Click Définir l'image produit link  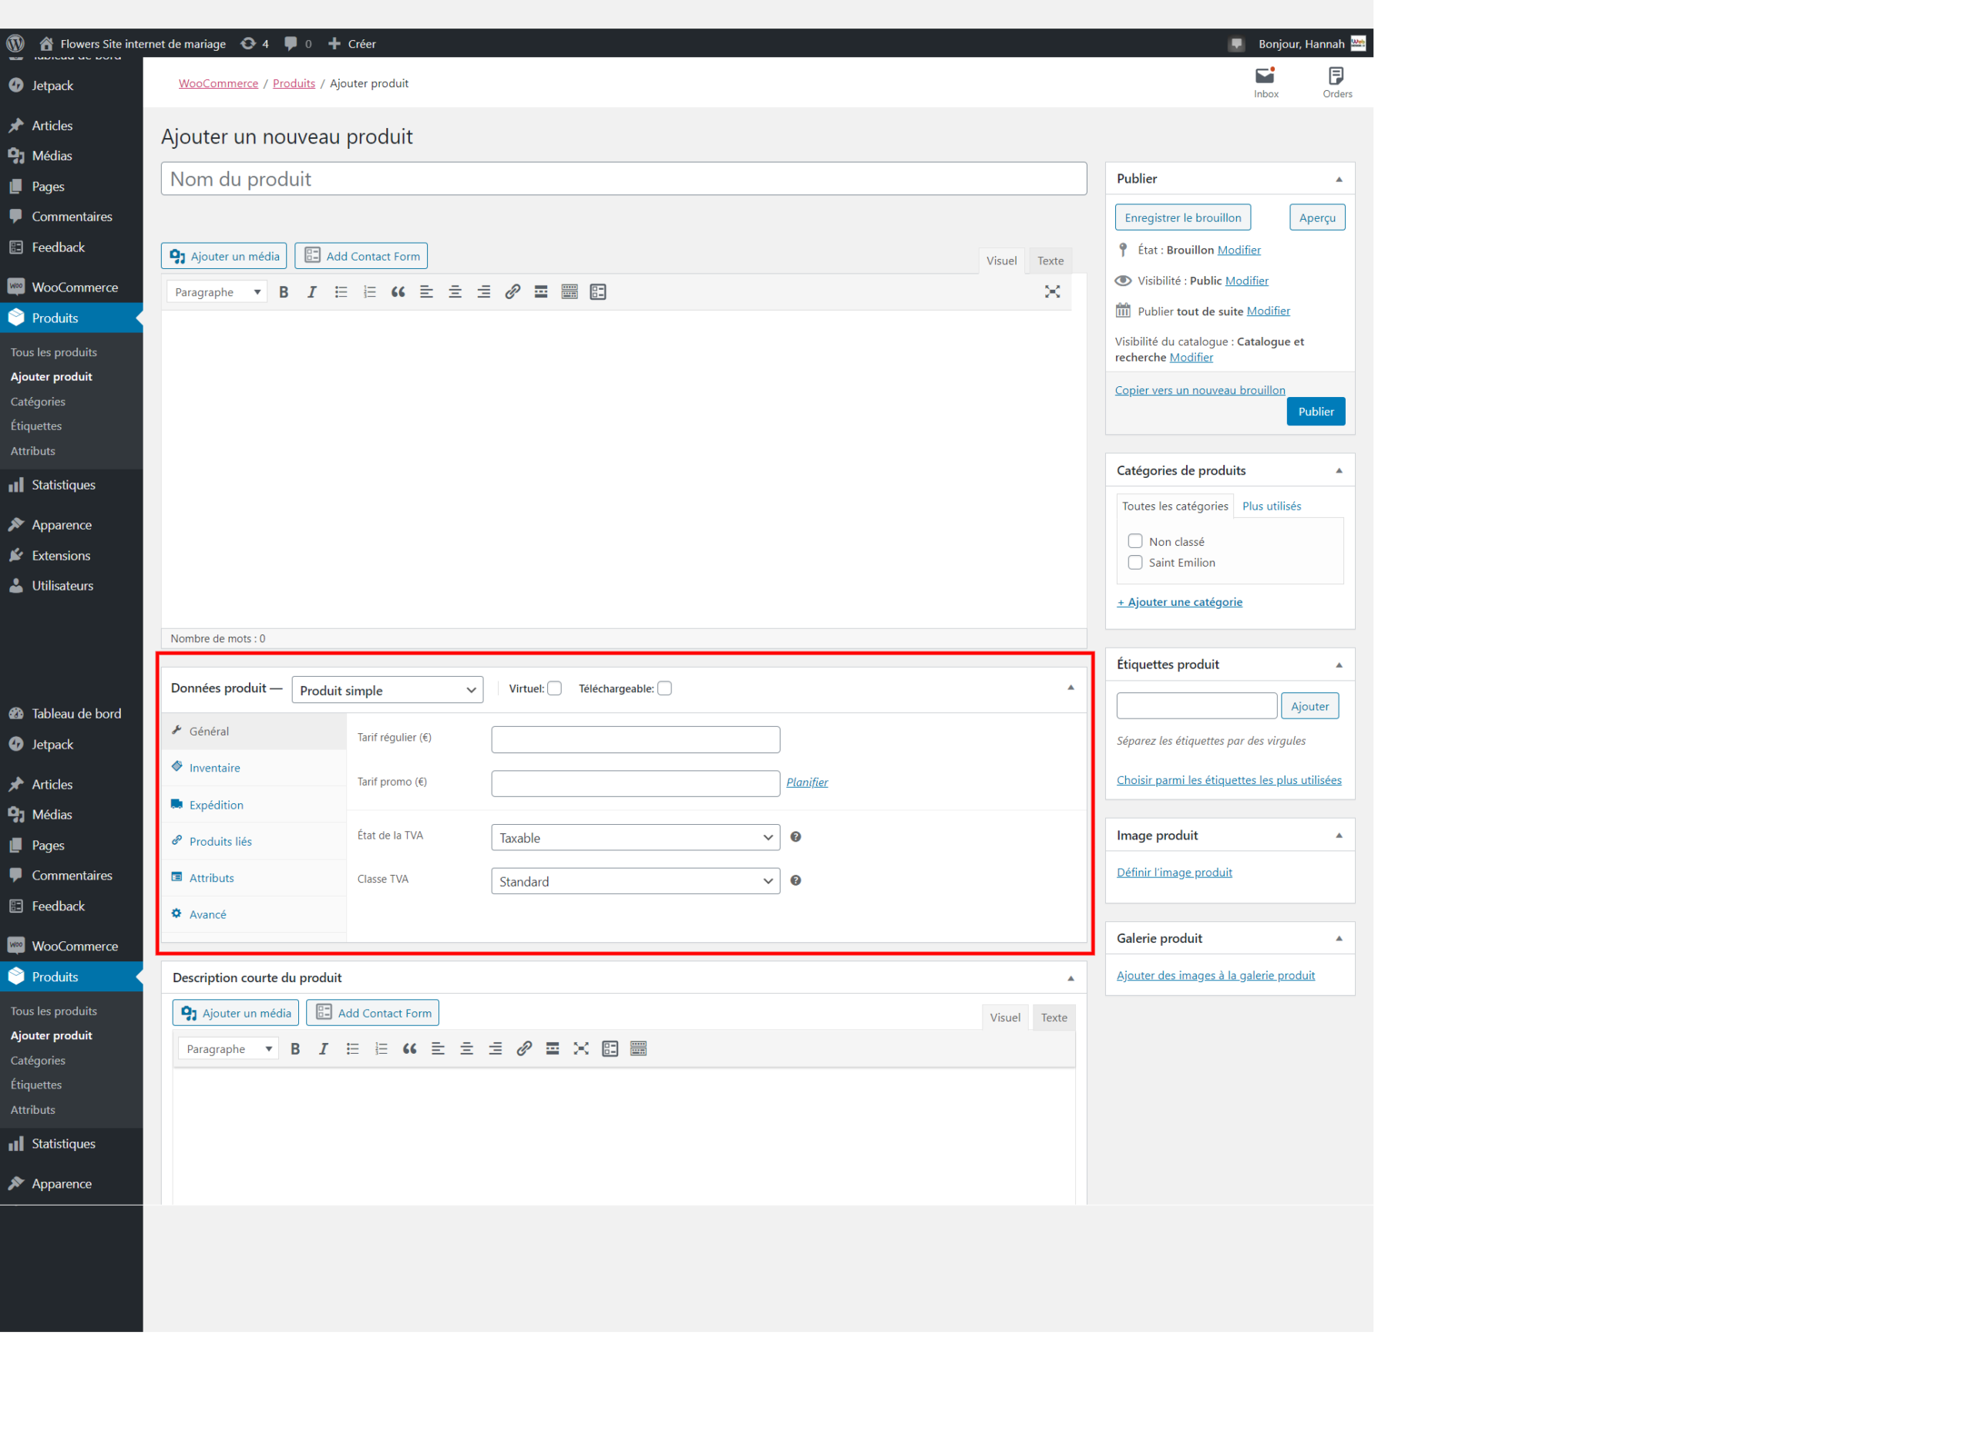pyautogui.click(x=1174, y=873)
